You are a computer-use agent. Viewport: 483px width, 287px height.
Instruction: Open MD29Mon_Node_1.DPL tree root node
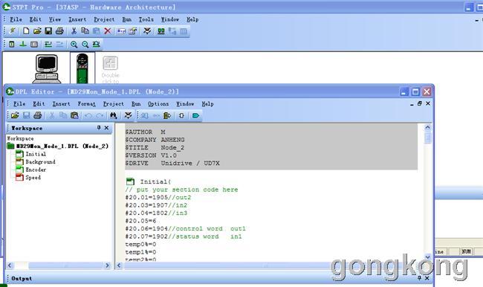58,146
